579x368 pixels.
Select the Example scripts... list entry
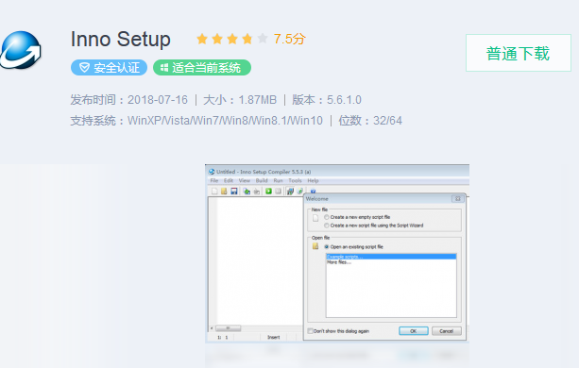pos(391,257)
